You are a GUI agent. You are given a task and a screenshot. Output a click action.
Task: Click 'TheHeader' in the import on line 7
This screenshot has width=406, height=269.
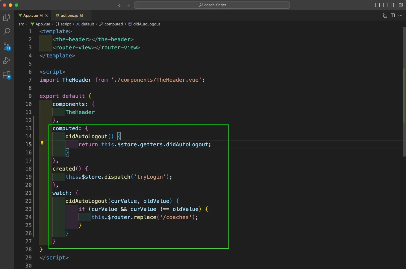click(x=77, y=80)
